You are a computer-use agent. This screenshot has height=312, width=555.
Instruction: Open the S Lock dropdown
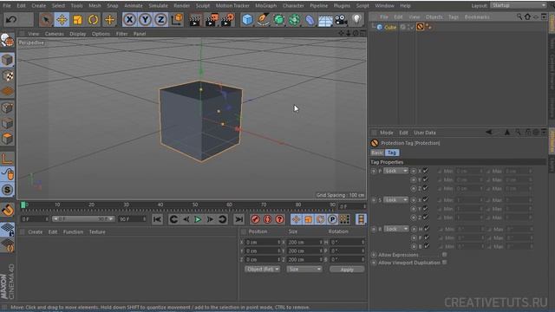(x=395, y=200)
